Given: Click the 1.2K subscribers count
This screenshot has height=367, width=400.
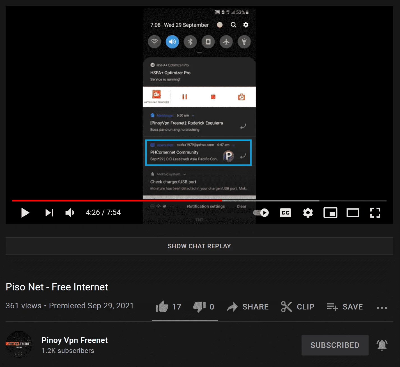Looking at the screenshot, I should pos(68,351).
